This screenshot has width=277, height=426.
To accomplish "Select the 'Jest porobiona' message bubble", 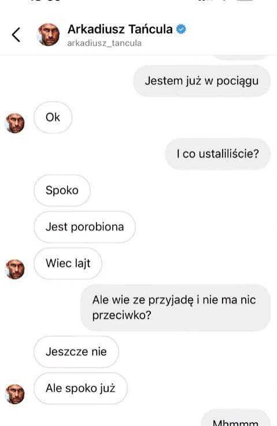I will click(x=84, y=227).
